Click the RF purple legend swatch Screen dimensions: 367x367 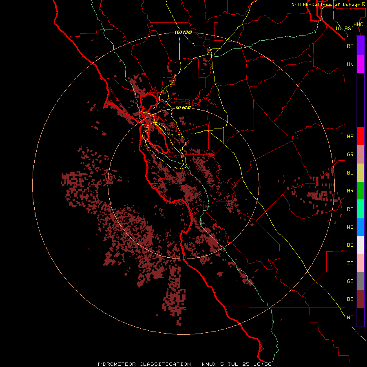click(x=360, y=46)
